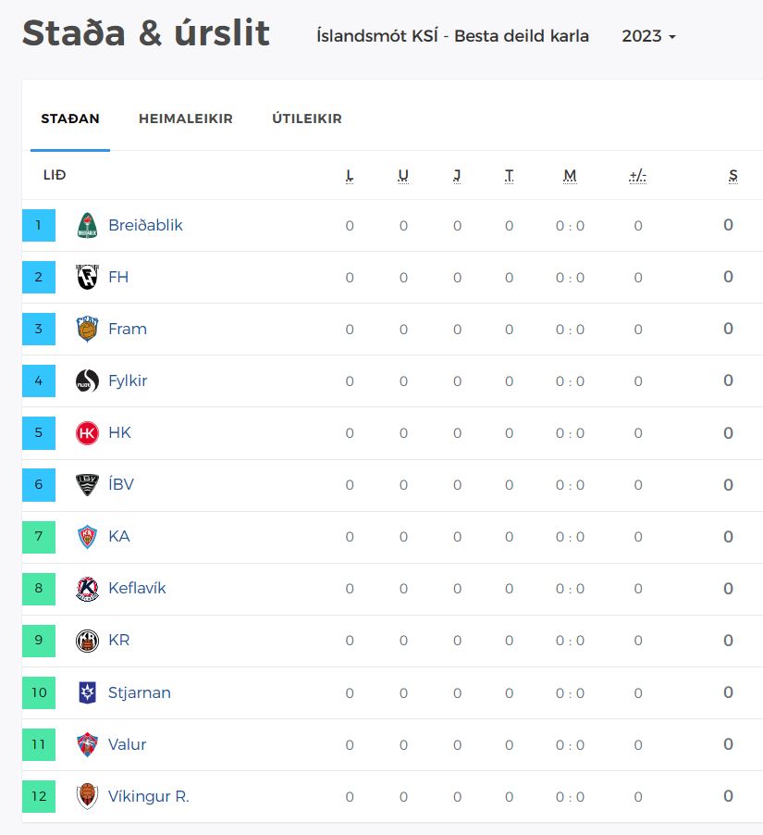
Task: Switch to the Heimaleikir tab
Action: (x=185, y=118)
